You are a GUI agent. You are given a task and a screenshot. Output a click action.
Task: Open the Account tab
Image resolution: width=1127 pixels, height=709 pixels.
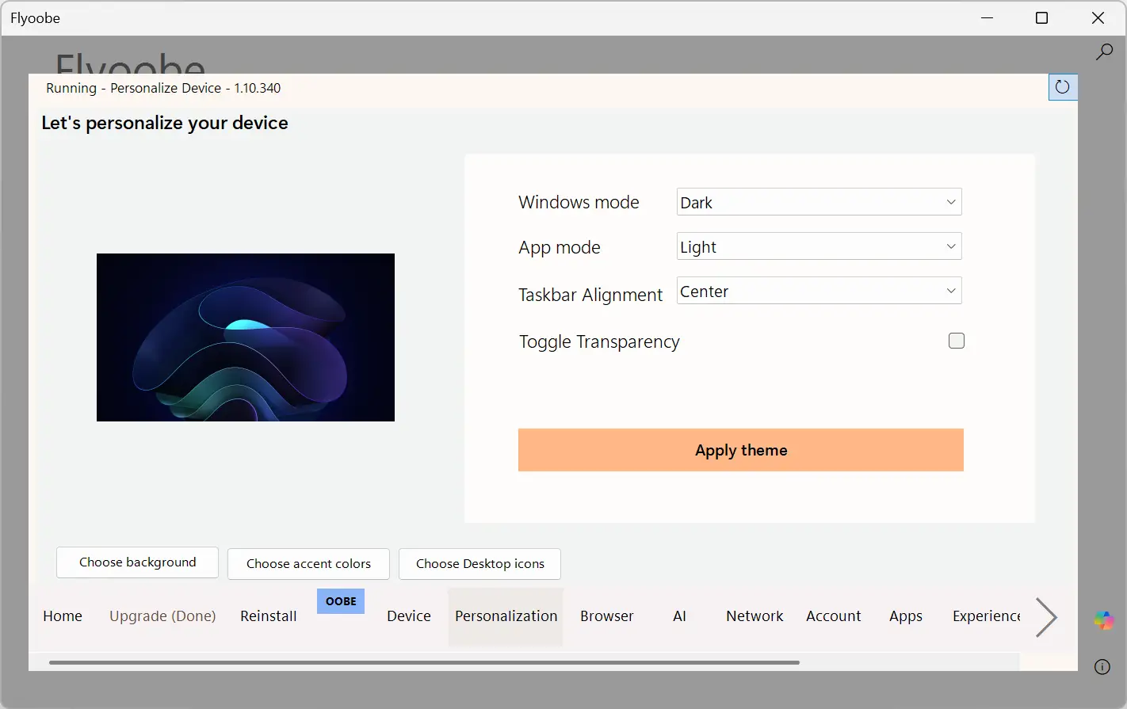(833, 616)
